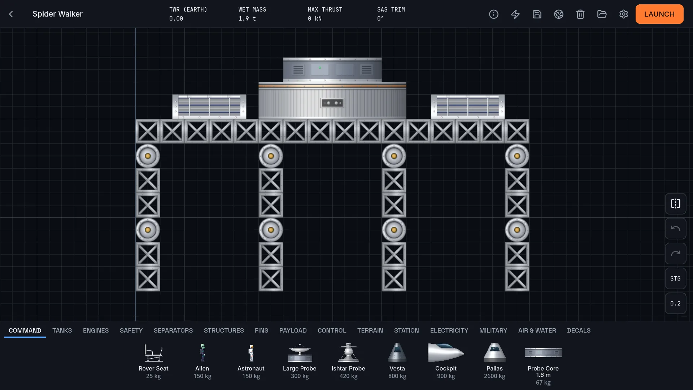The image size is (693, 390).
Task: Open the CONTROL tab
Action: (x=332, y=330)
